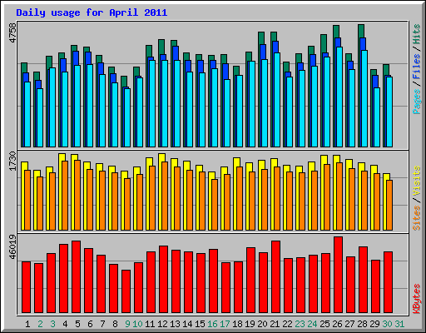
Task: Click the cyan pages bar for day 9
Action: (x=127, y=117)
